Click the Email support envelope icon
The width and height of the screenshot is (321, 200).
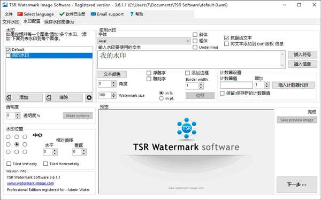pos(93,14)
